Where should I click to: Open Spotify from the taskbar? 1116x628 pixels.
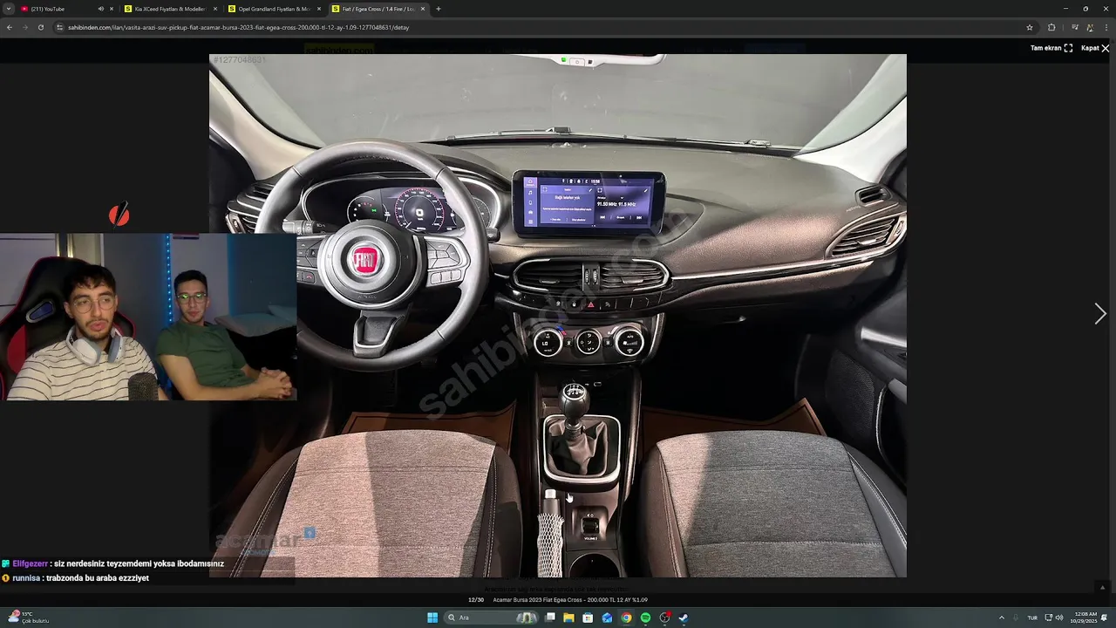point(645,618)
